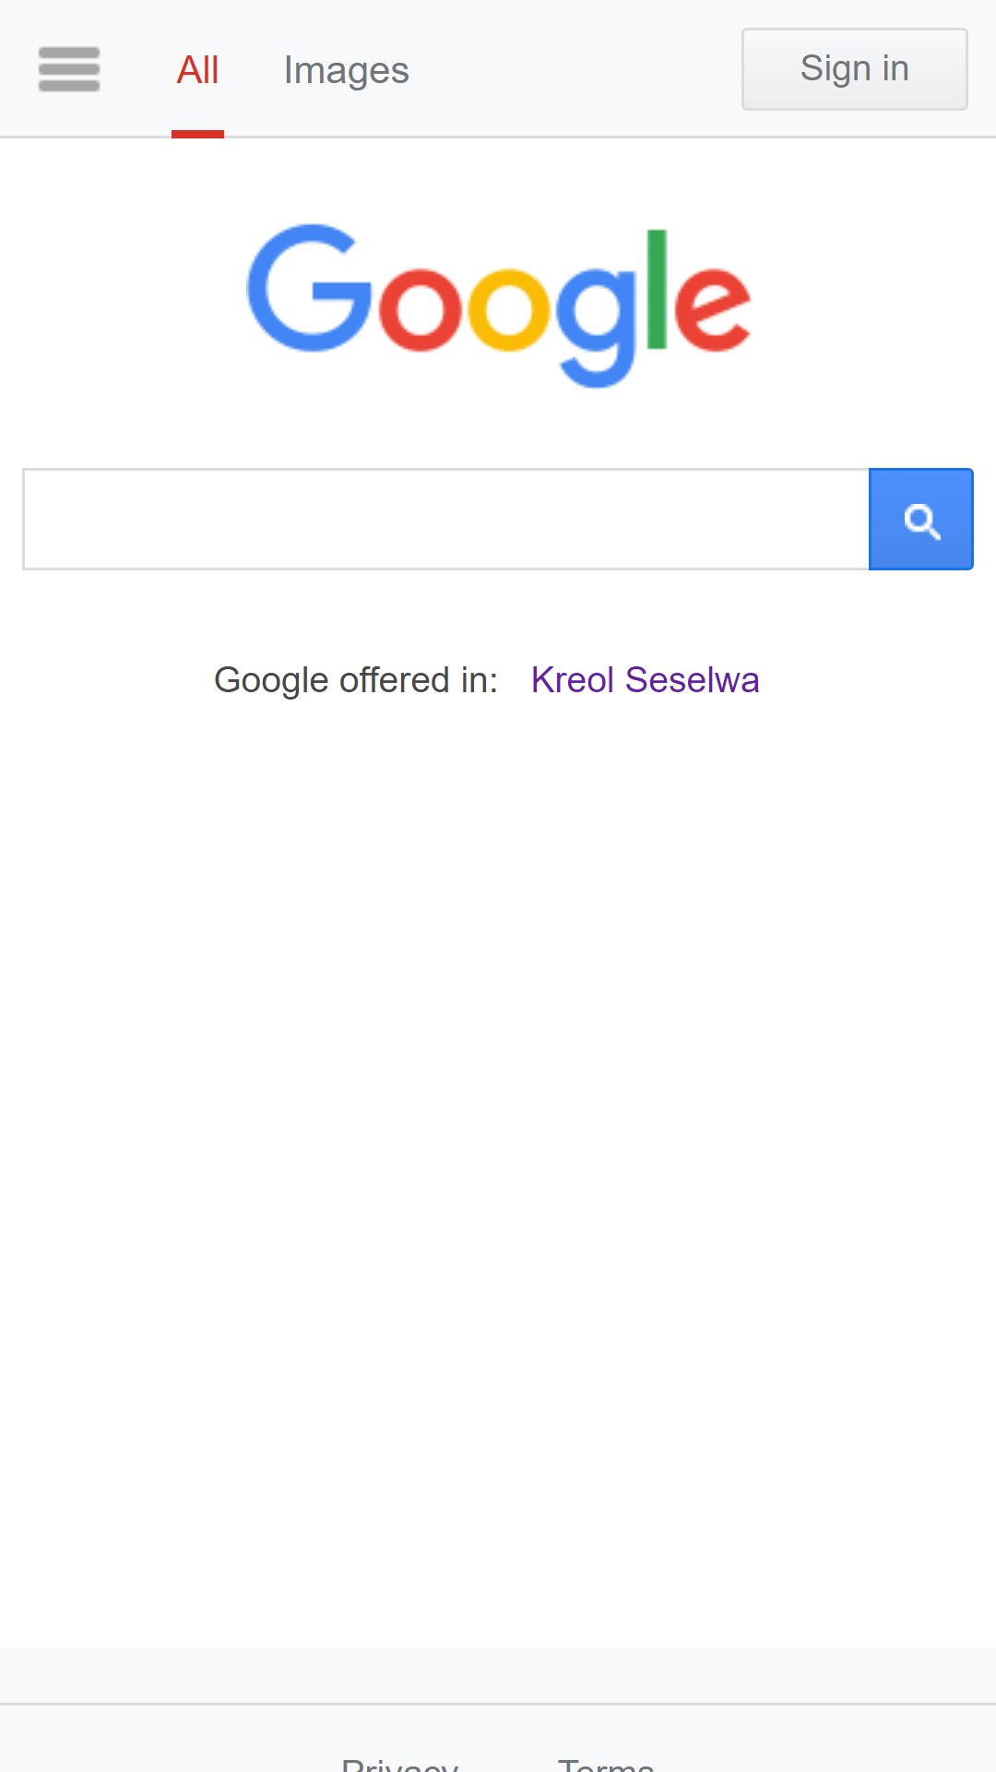996x1772 pixels.
Task: Switch to the Images tab
Action: click(346, 70)
